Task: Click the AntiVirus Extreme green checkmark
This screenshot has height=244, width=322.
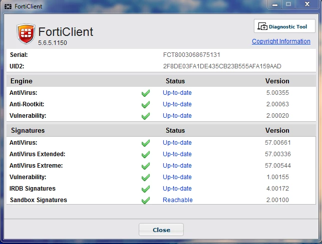Action: pos(146,166)
